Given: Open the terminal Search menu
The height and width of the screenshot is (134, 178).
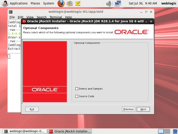Looking at the screenshot, I should [x=42, y=17].
